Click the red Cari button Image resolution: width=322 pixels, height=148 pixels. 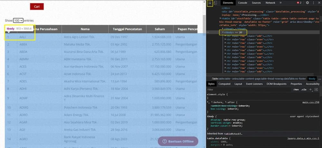(37, 6)
